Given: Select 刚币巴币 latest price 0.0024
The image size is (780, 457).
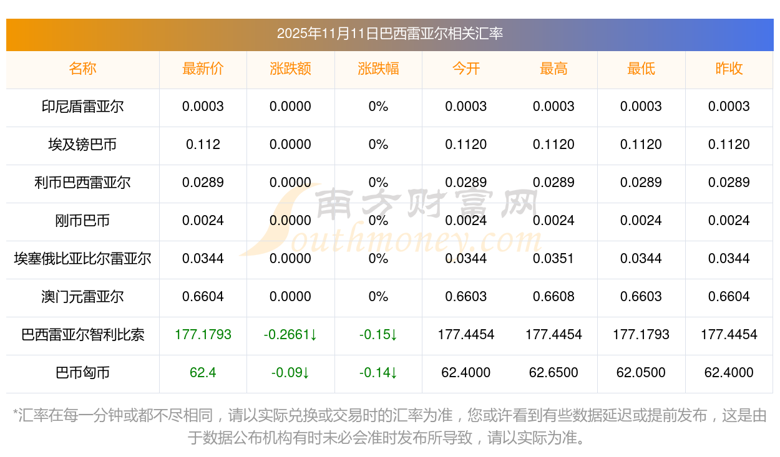Looking at the screenshot, I should coord(203,221).
